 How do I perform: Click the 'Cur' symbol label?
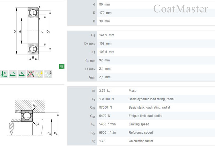[x=93, y=116]
